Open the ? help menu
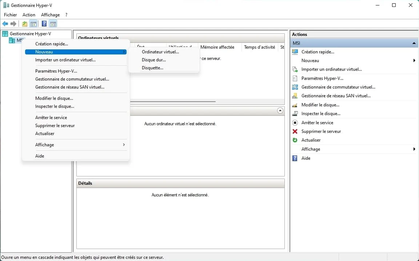Screen dimensions: 419x261 click(66, 15)
